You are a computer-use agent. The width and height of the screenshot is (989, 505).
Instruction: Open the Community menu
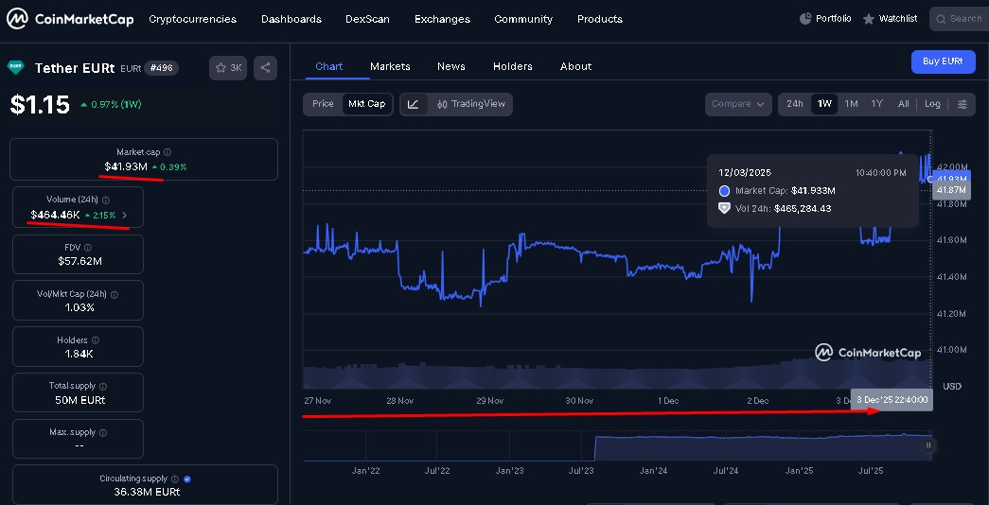(x=523, y=20)
